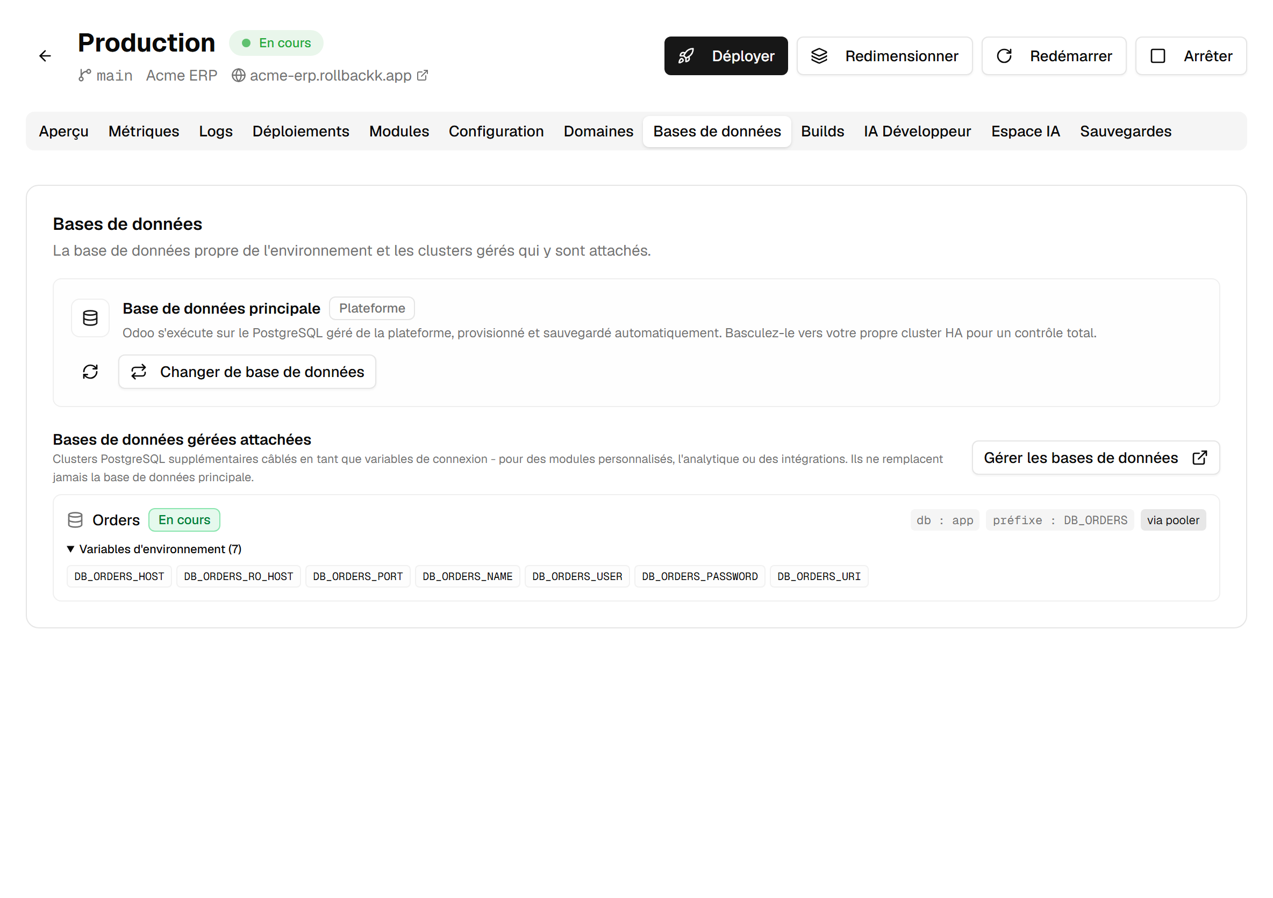Viewport: 1273px width, 898px height.
Task: Click the DB_ORDERS_PORT variable chip
Action: point(357,577)
